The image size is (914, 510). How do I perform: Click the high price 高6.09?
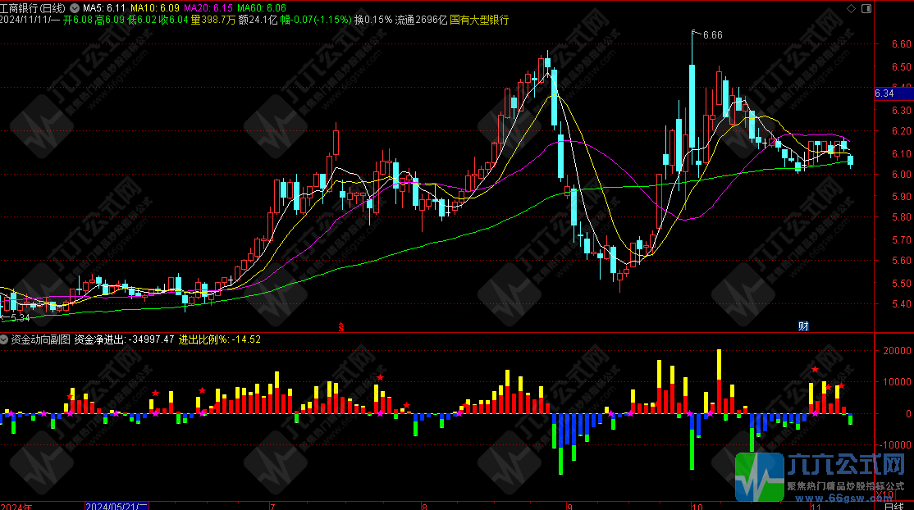click(110, 20)
